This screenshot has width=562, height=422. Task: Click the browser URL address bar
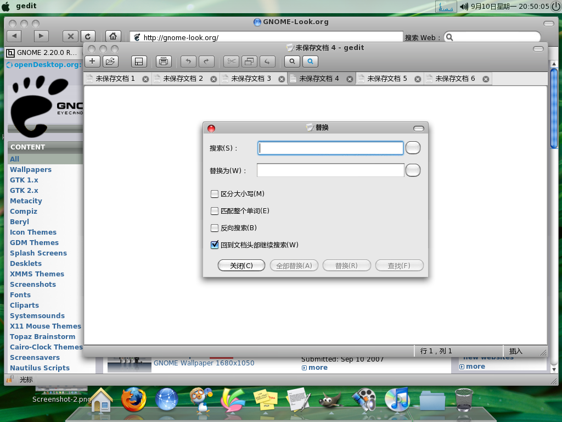point(266,37)
